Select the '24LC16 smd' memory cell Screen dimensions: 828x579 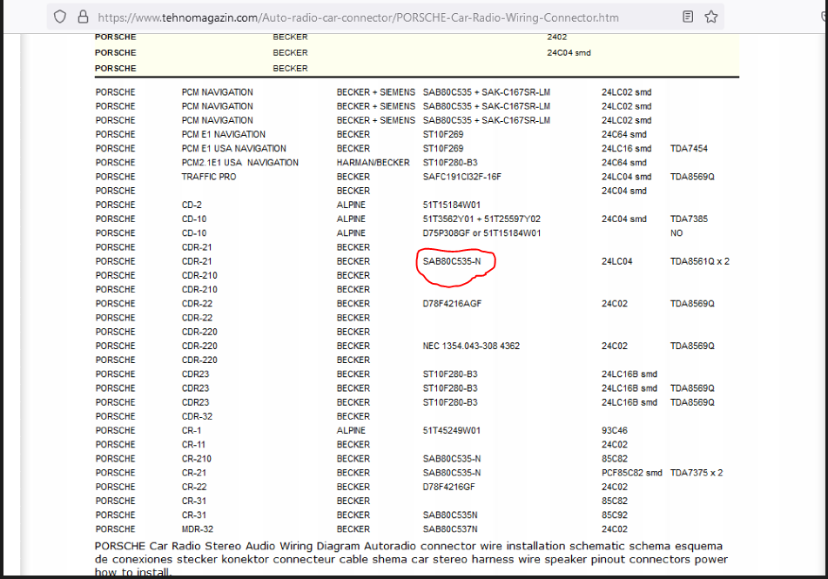[x=626, y=148]
